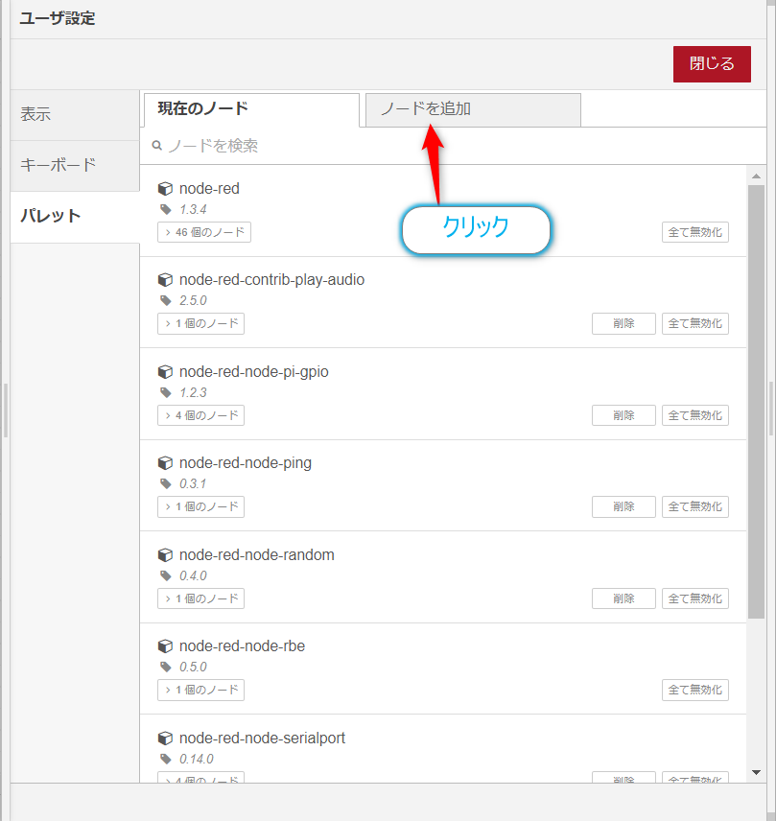Open the キーボード settings section
The width and height of the screenshot is (776, 821).
(x=75, y=166)
